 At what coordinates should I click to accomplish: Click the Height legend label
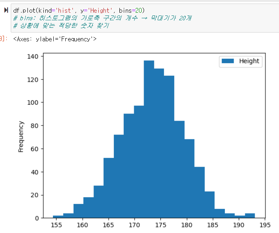[x=249, y=61]
